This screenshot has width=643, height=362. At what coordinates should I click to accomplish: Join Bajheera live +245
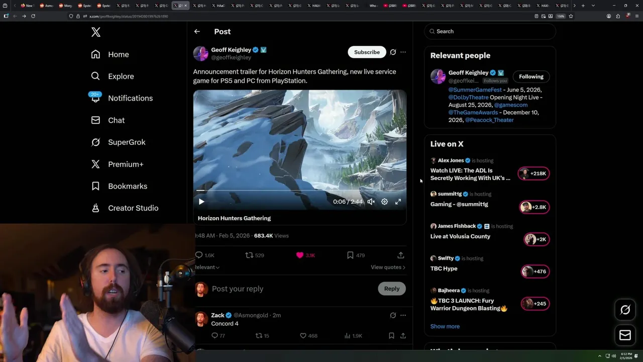(535, 304)
